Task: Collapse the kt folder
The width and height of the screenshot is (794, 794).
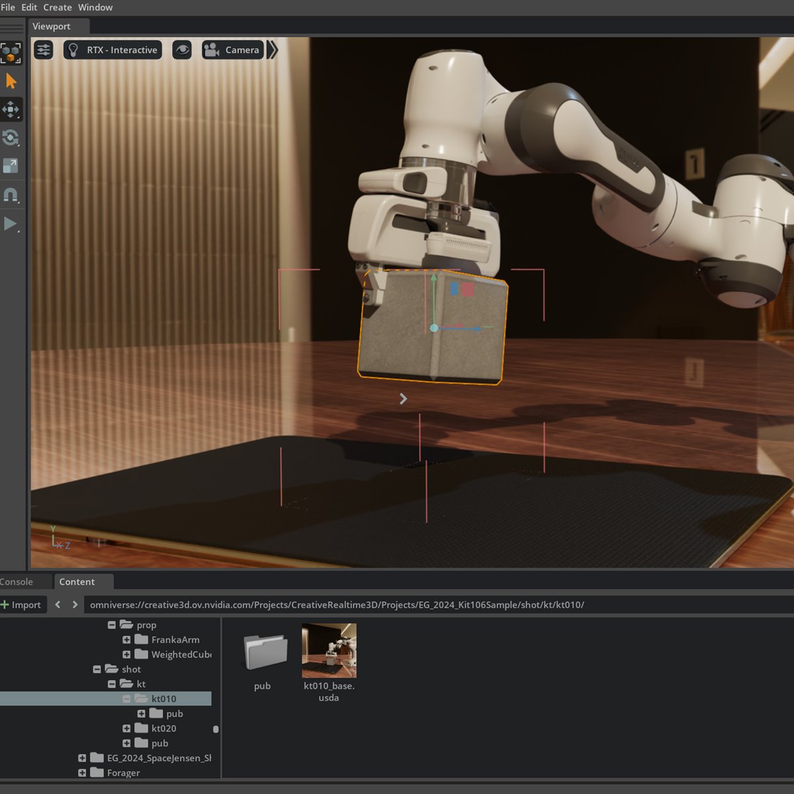Action: [112, 684]
